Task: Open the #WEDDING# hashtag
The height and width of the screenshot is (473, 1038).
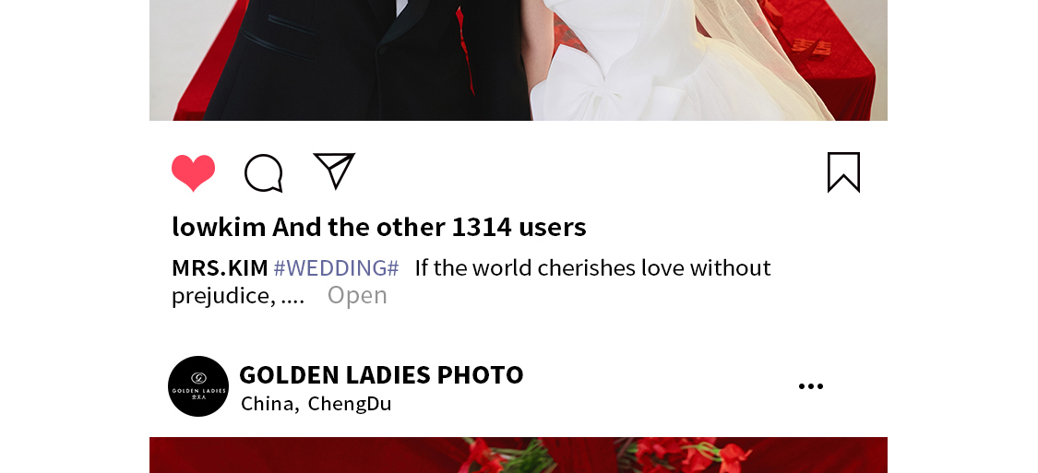Action: (x=336, y=268)
